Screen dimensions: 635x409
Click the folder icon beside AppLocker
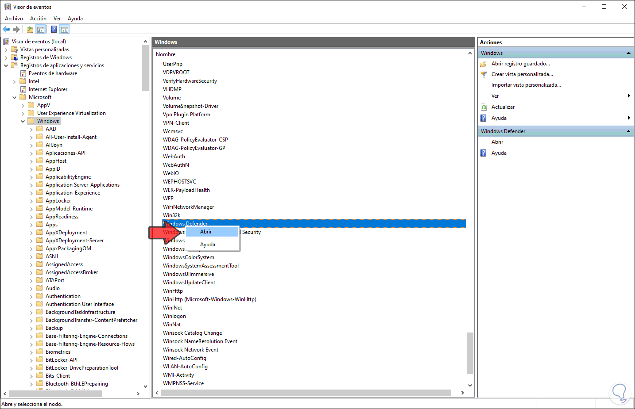[x=39, y=201]
